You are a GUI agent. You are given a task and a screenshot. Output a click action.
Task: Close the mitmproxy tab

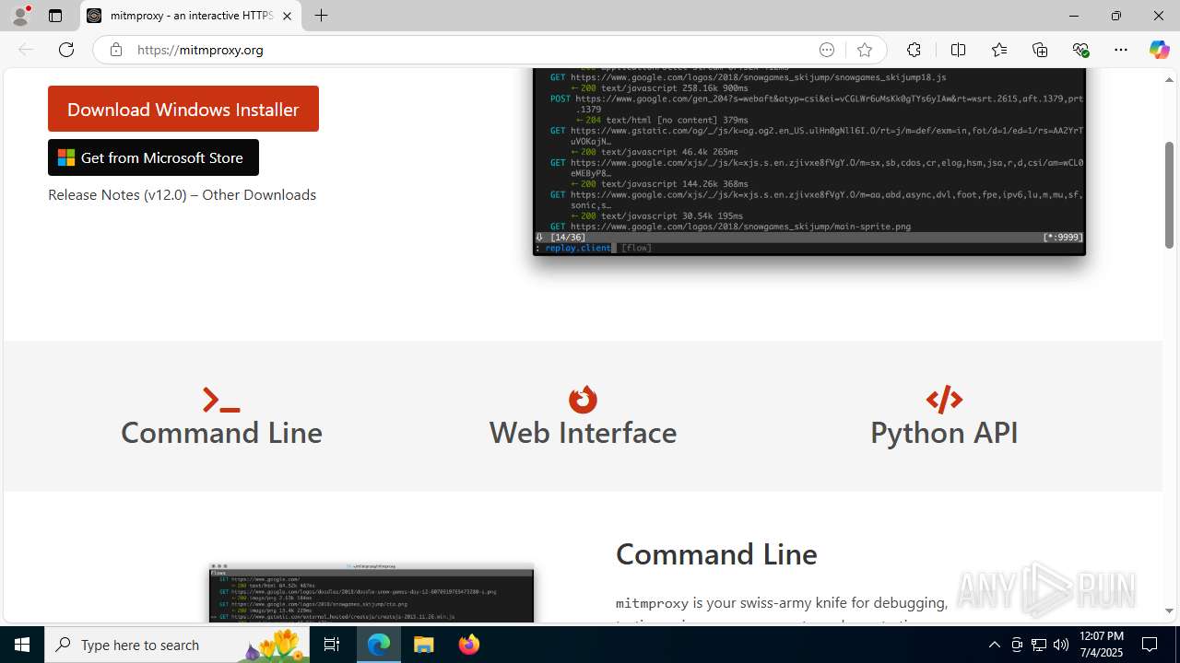pos(287,16)
